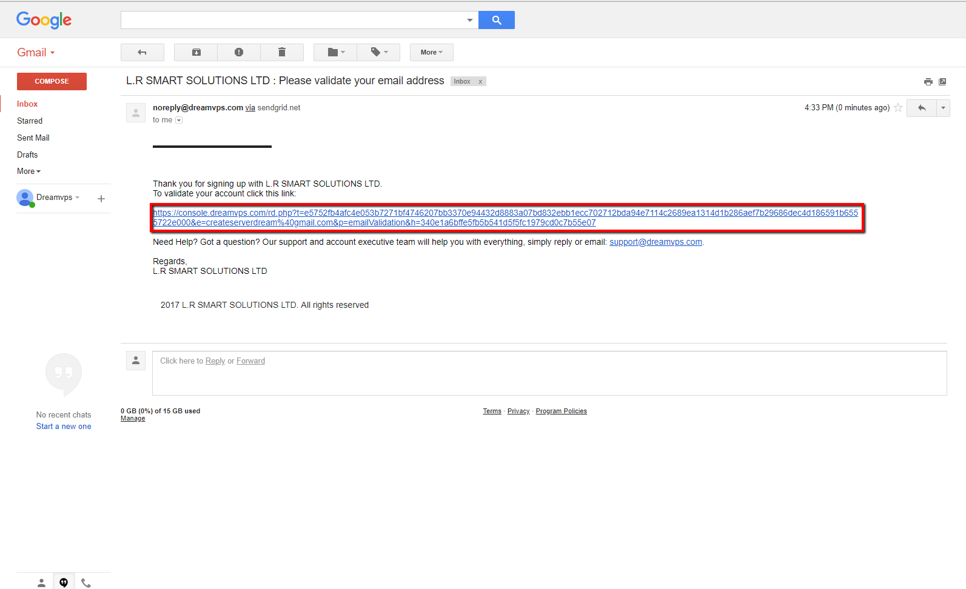This screenshot has height=589, width=966.
Task: Click the Dreamvps chat profile avatar
Action: tap(25, 198)
